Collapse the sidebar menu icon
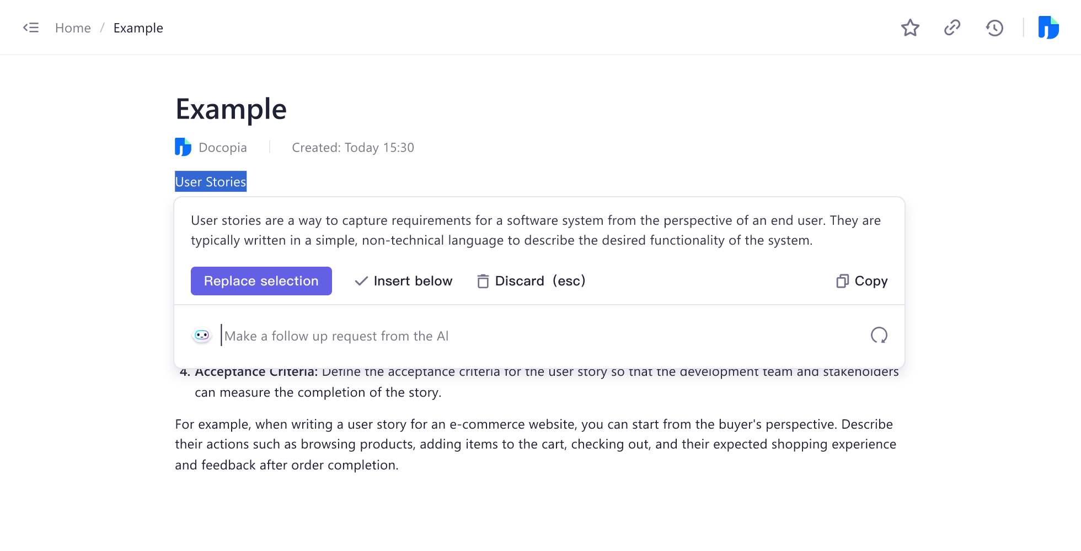Viewport: 1081px width, 551px height. pos(31,28)
